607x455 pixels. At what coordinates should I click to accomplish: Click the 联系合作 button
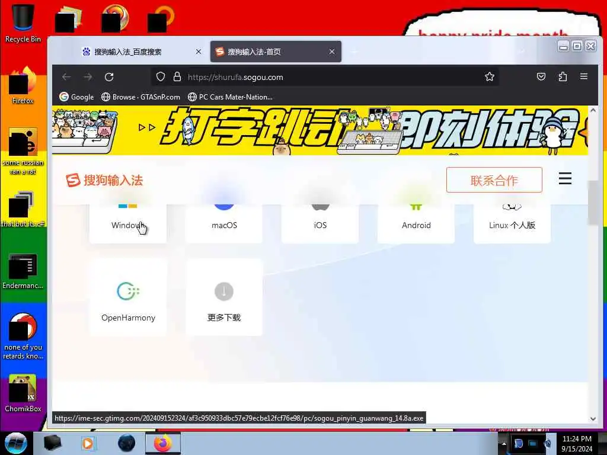click(x=494, y=180)
